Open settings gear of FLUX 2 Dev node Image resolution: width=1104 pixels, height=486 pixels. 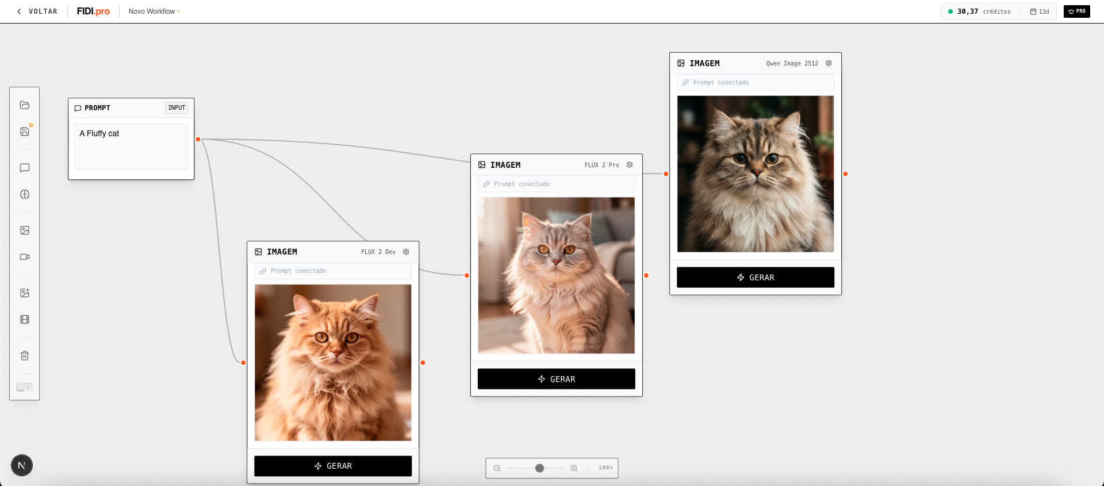pos(406,252)
